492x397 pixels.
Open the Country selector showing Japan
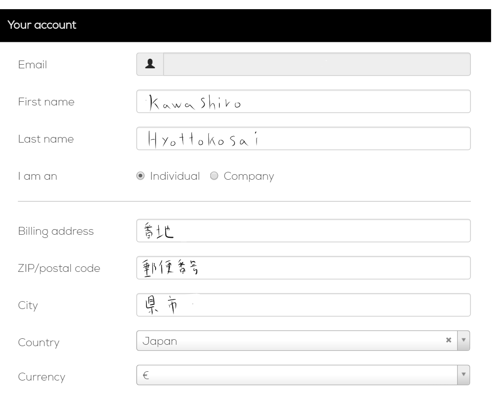click(289, 341)
